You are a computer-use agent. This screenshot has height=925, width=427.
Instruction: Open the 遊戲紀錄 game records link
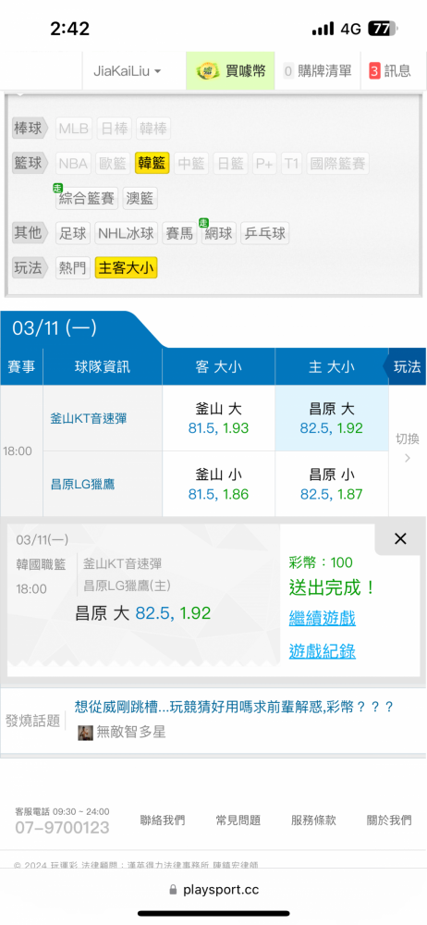coord(322,650)
